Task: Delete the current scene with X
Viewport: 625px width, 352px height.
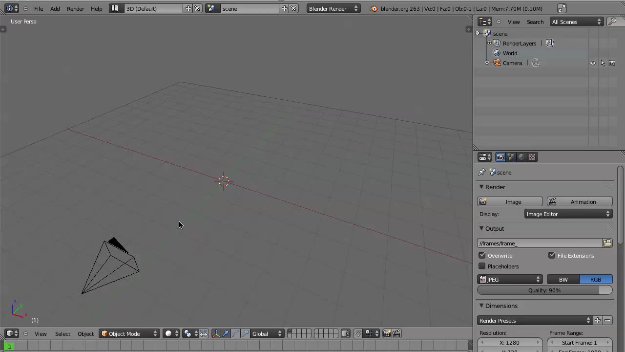Action: coord(293,8)
